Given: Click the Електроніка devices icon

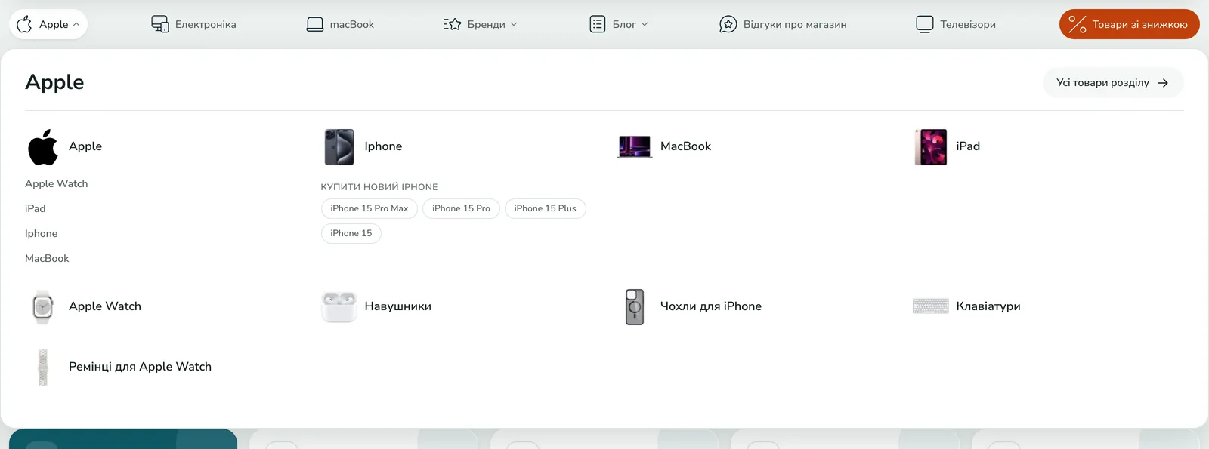Looking at the screenshot, I should point(159,24).
